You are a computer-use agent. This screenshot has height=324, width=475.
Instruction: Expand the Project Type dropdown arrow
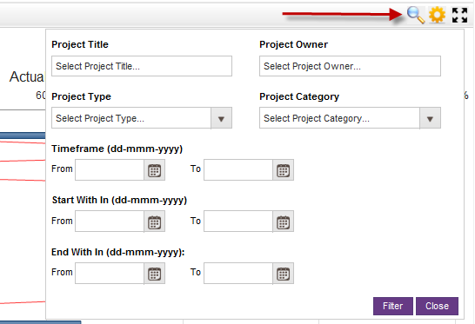tap(222, 118)
